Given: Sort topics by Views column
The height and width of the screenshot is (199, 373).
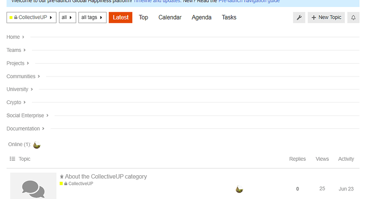Looking at the screenshot, I should pos(322,159).
